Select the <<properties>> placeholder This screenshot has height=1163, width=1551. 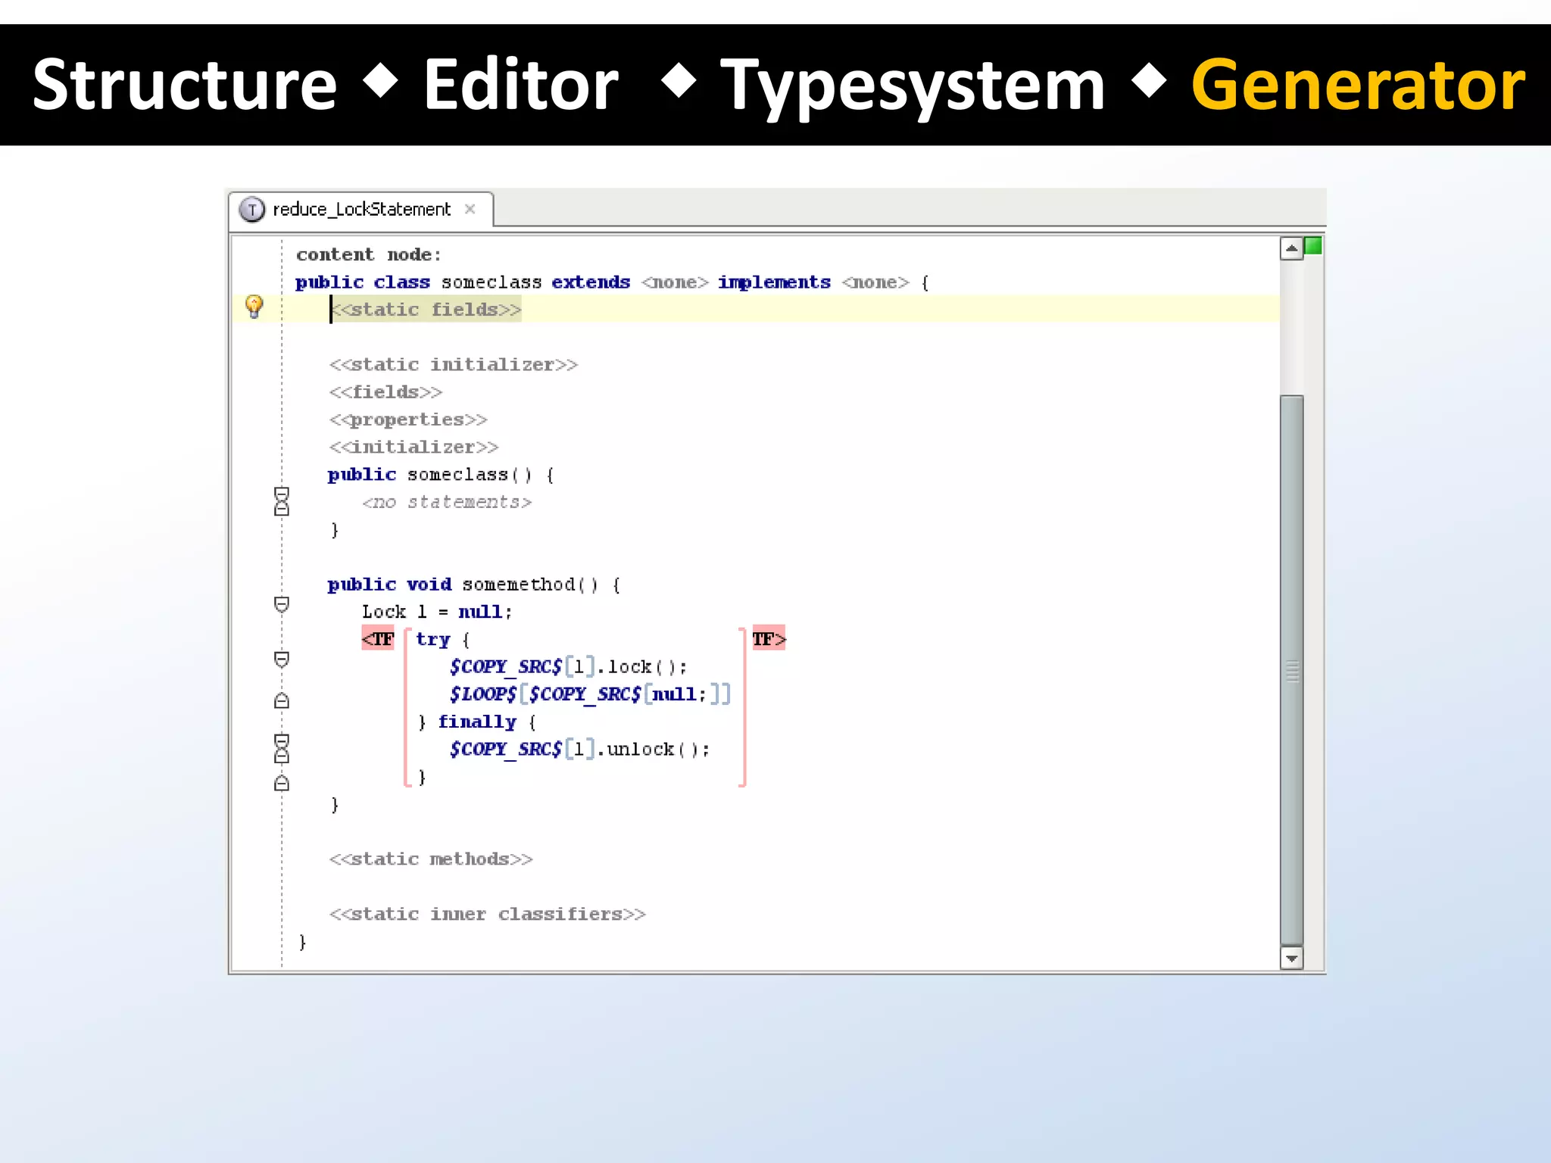(408, 419)
